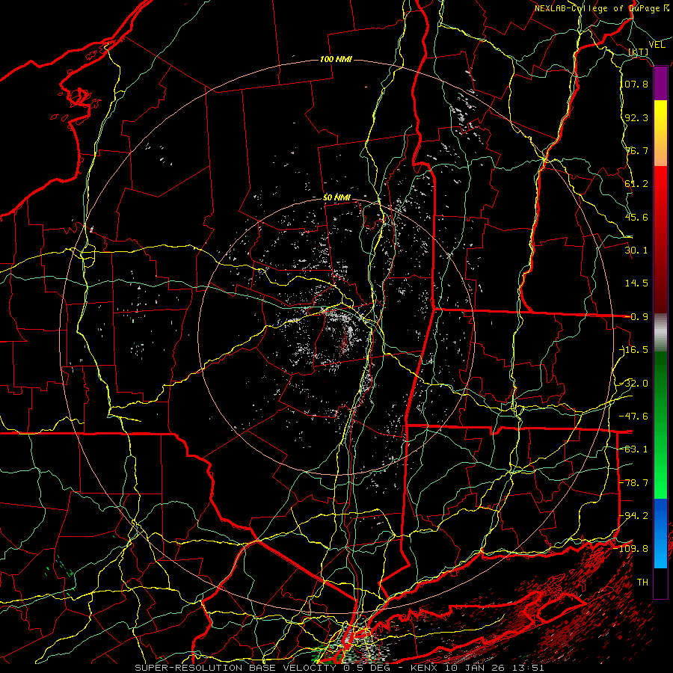673x673 pixels.
Task: Click the -16.5 scale value
Action: 634,350
